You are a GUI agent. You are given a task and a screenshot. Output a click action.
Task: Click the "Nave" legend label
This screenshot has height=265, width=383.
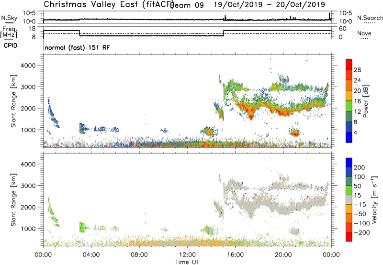[364, 33]
